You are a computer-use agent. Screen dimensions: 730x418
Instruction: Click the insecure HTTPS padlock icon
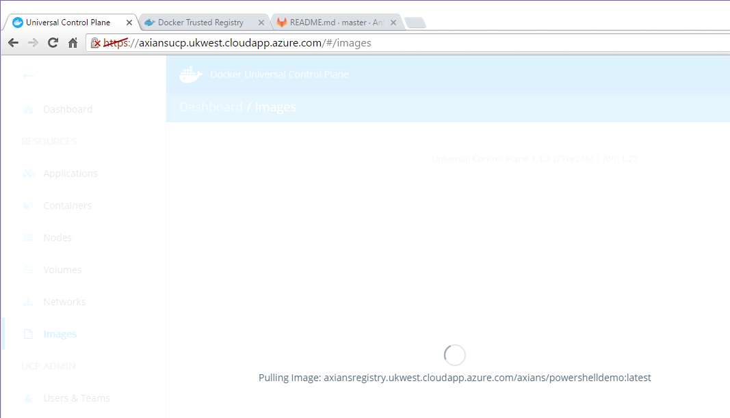(96, 43)
